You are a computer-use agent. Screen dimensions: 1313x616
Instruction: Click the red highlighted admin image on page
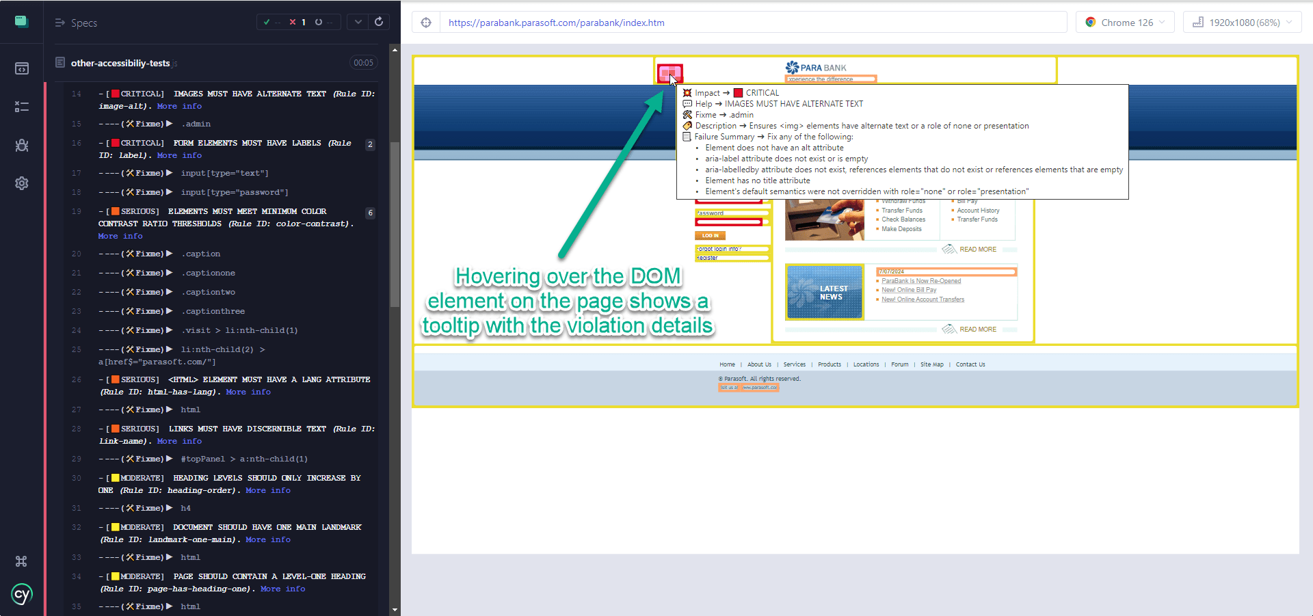(669, 73)
